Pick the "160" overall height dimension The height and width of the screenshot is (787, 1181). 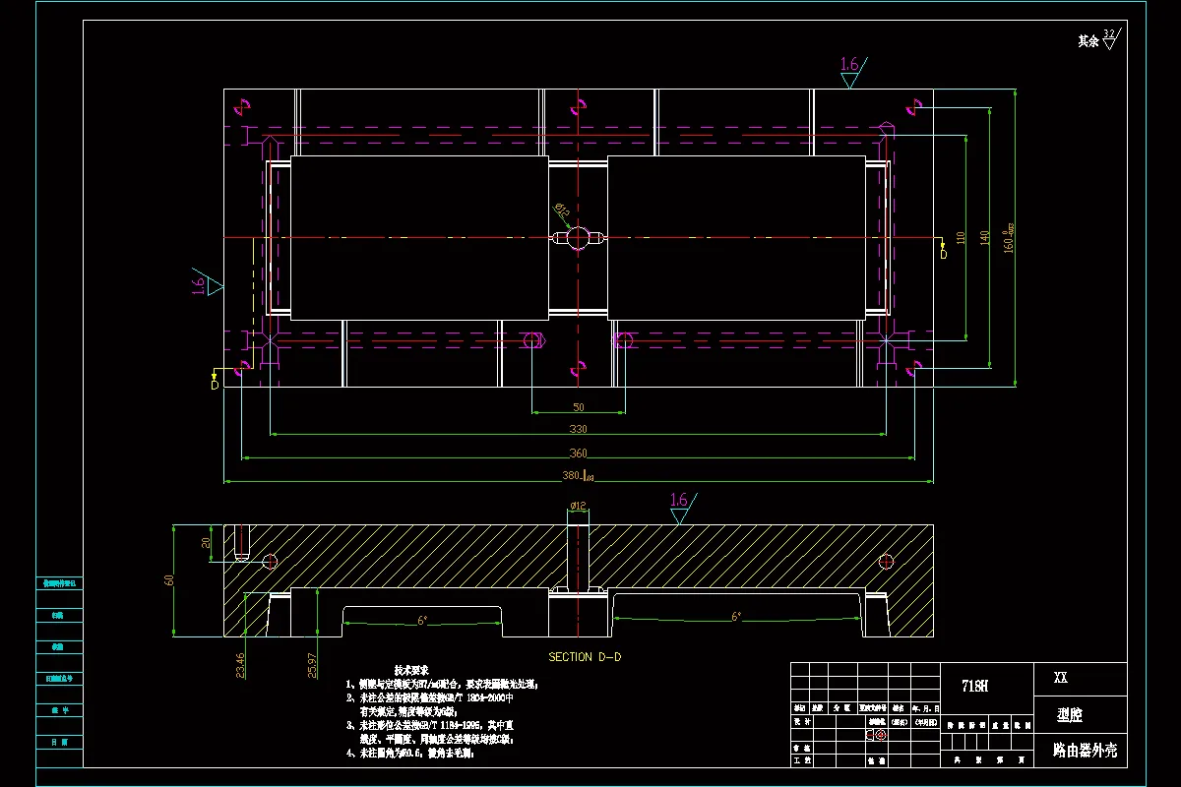(x=1009, y=238)
